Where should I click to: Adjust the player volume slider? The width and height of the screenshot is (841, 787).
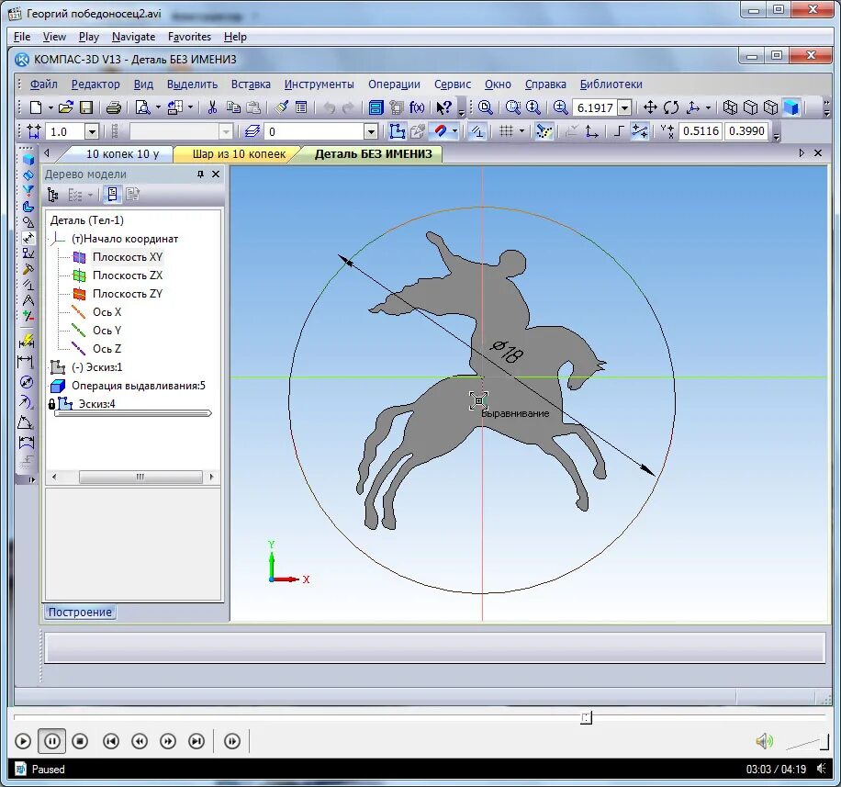tap(807, 742)
